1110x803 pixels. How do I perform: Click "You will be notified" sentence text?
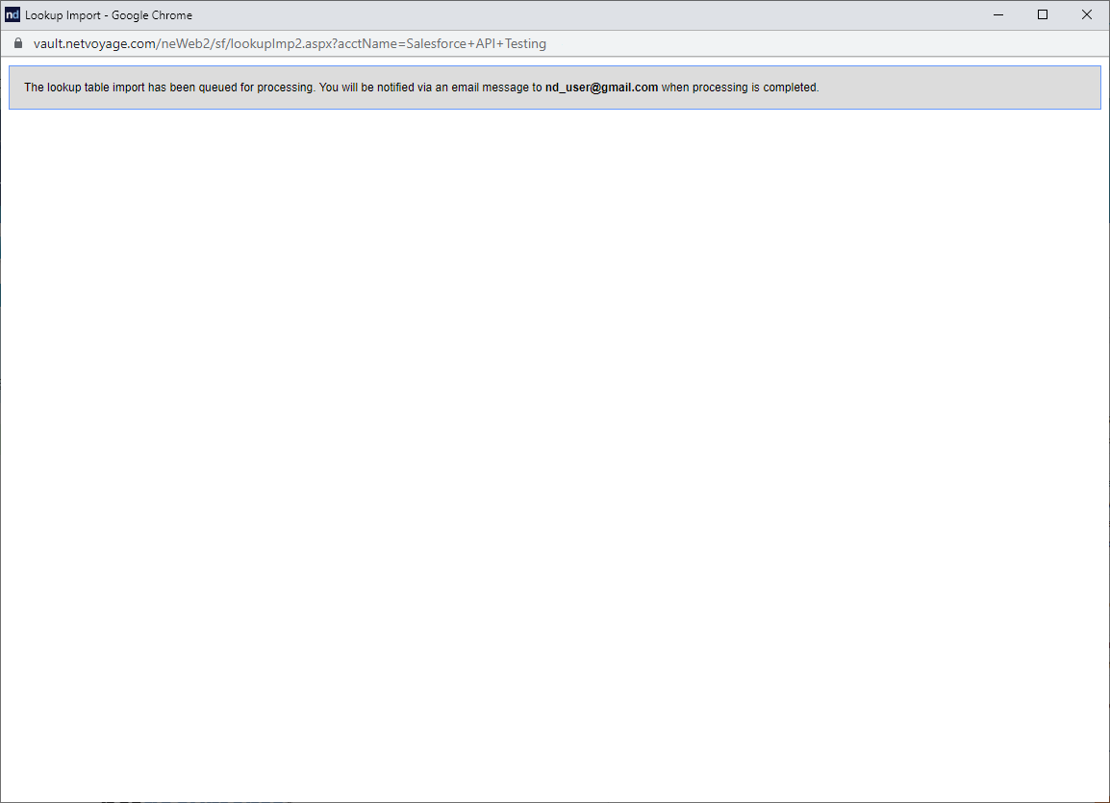[x=367, y=88]
